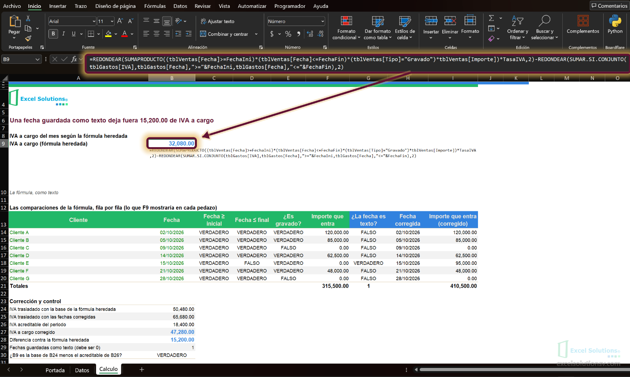Viewport: 630px width, 377px height.
Task: Add a new sheet with plus button
Action: pos(142,370)
